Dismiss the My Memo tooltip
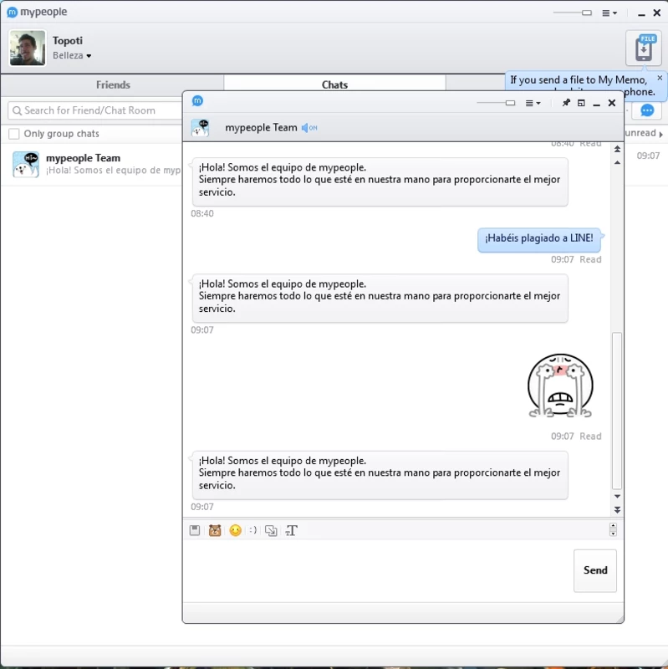This screenshot has height=669, width=668. click(660, 78)
